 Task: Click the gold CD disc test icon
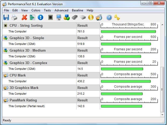(91, 17)
